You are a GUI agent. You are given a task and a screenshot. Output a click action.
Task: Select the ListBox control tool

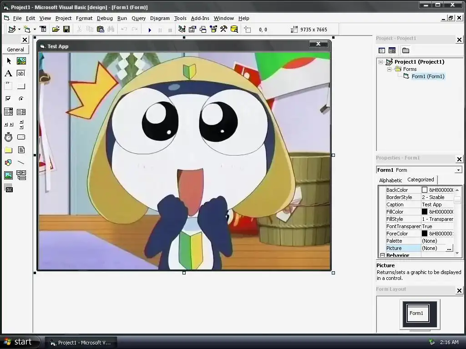[21, 112]
